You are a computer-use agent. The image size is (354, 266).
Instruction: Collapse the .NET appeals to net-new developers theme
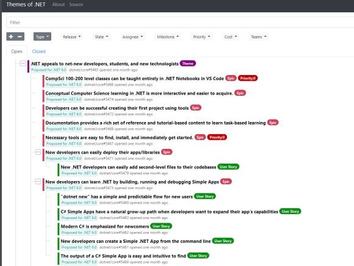[23, 63]
